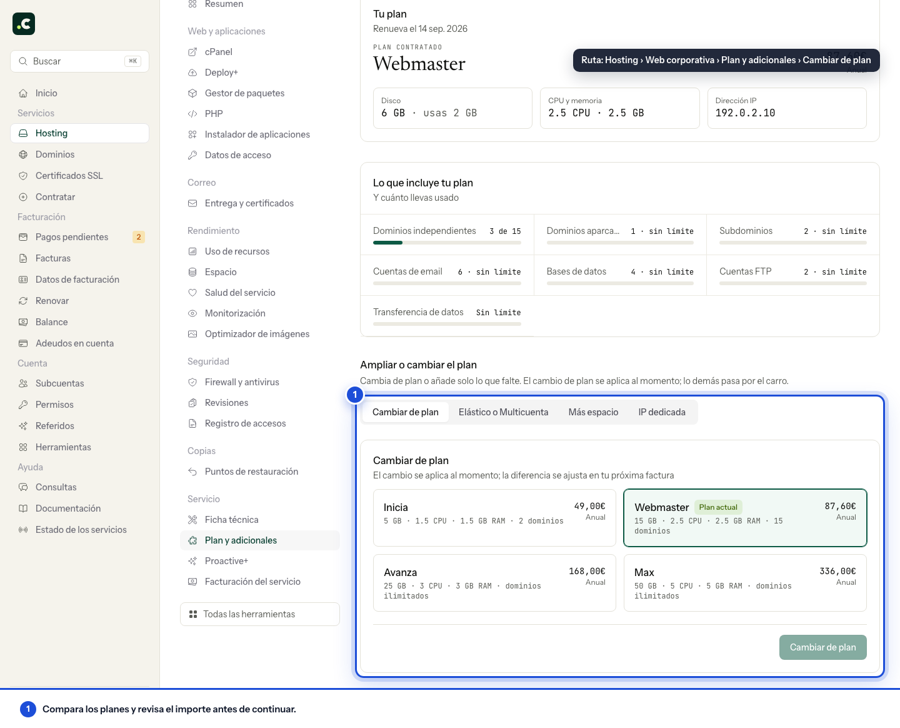Open Uso de recursos
900x728 pixels.
pyautogui.click(x=260, y=251)
